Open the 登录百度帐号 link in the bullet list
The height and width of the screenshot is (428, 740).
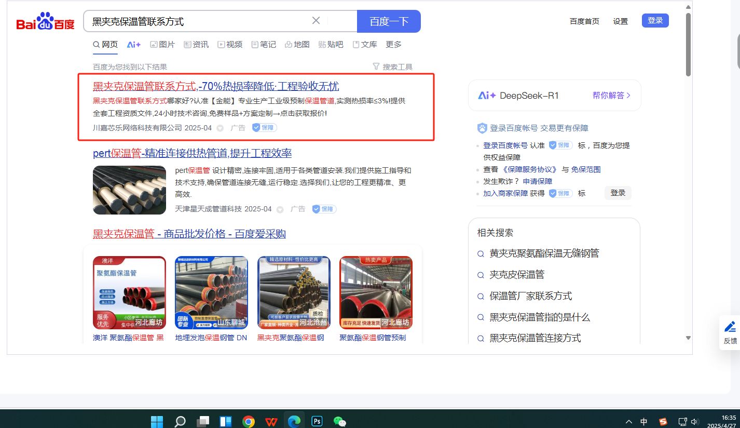point(505,145)
